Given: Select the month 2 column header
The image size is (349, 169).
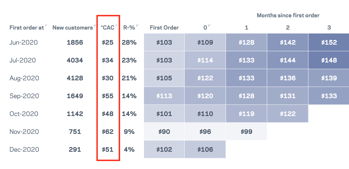Looking at the screenshot, I should point(288,28).
